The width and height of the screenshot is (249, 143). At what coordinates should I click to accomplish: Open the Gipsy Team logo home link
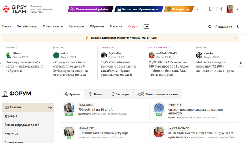(14, 9)
